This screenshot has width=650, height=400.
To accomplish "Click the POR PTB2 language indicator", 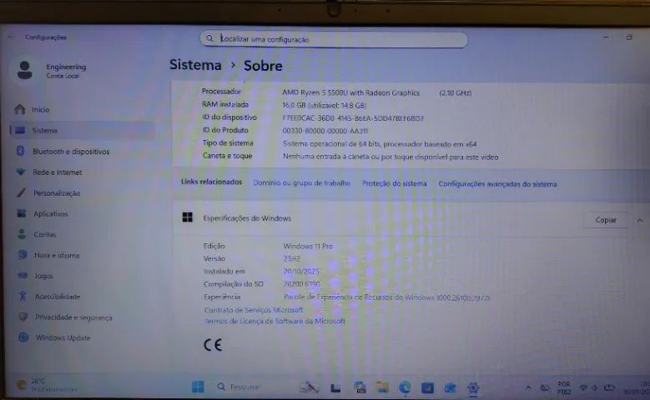I will [x=564, y=388].
